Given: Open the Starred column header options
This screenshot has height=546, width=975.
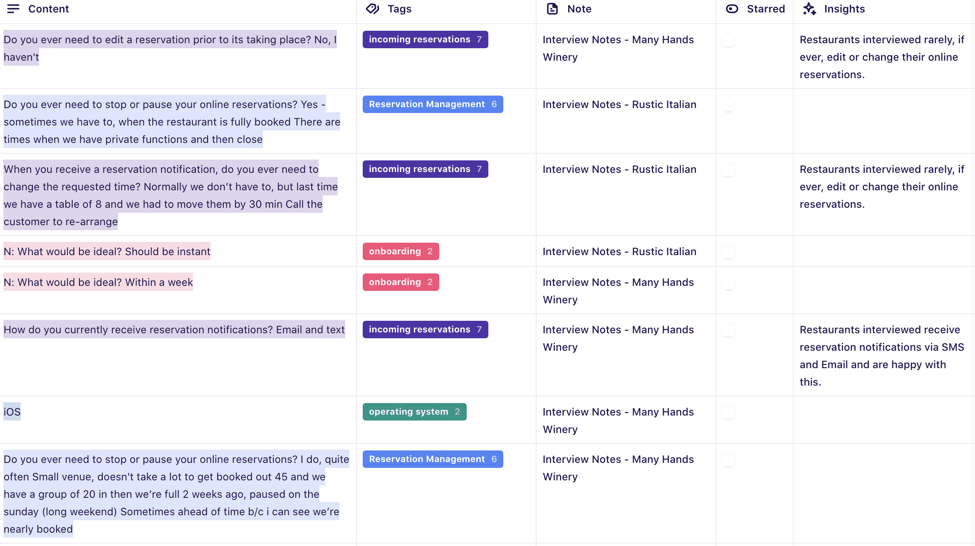Looking at the screenshot, I should [765, 9].
